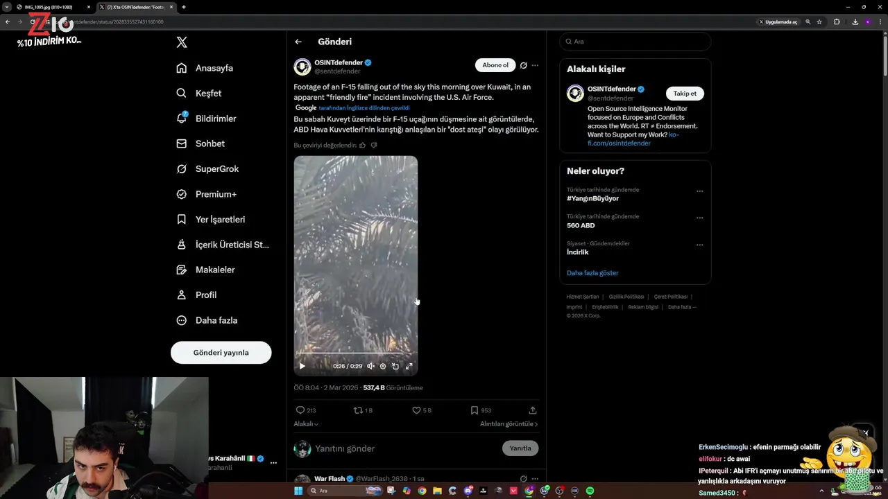The height and width of the screenshot is (499, 888).
Task: Click the video progress bar
Action: [355, 353]
